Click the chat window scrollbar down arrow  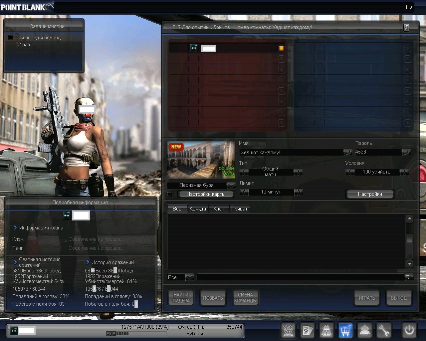click(x=410, y=264)
